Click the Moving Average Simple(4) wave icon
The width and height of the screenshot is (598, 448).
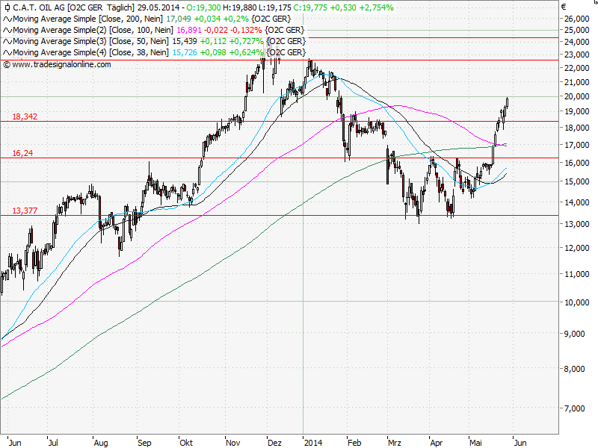[x=7, y=52]
